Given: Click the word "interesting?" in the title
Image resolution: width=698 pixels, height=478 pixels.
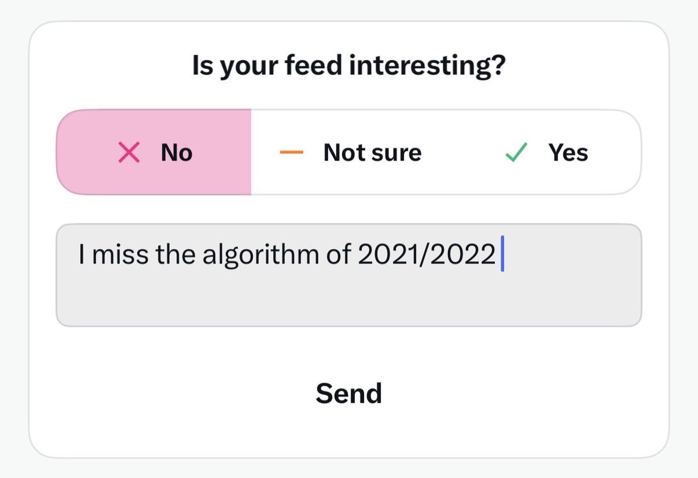Looking at the screenshot, I should point(427,67).
